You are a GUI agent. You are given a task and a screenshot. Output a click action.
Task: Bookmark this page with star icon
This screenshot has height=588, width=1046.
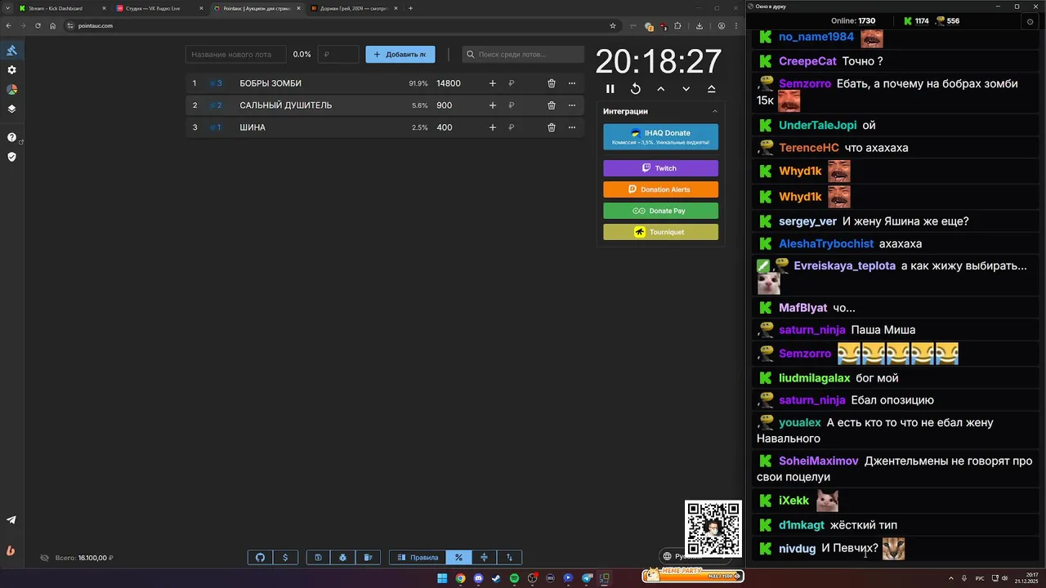613,25
